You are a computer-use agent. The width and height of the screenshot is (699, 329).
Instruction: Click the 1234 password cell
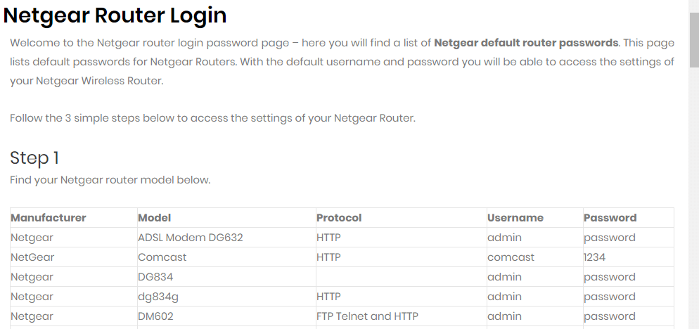point(594,257)
